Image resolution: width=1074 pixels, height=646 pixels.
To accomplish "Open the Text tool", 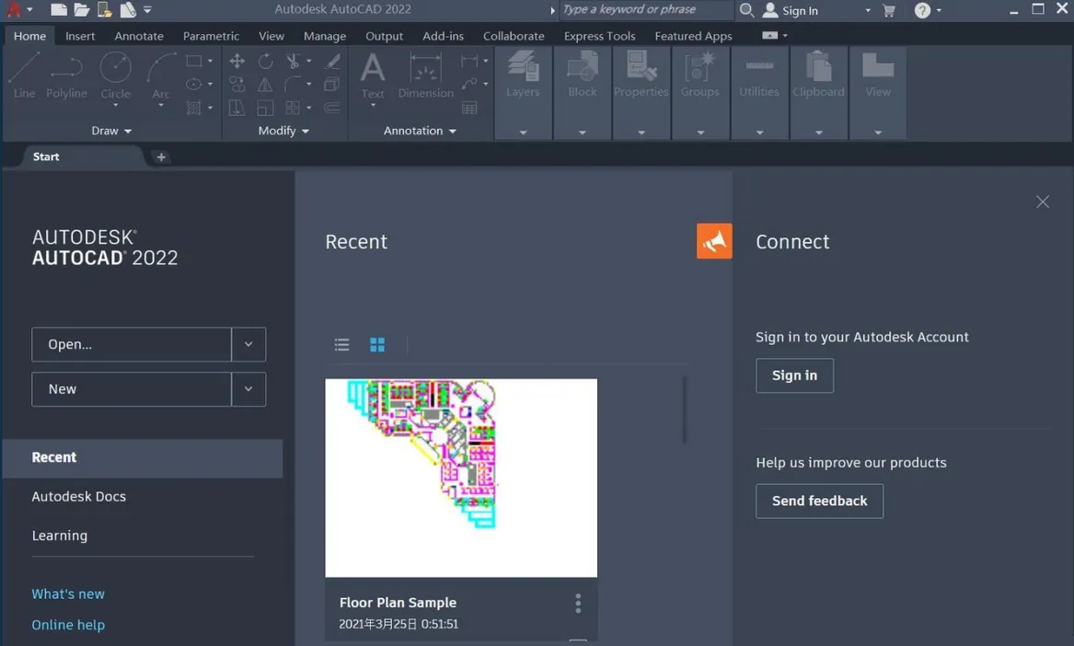I will [x=372, y=74].
